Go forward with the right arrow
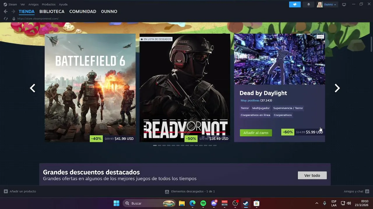This screenshot has width=373, height=209. click(13, 11)
